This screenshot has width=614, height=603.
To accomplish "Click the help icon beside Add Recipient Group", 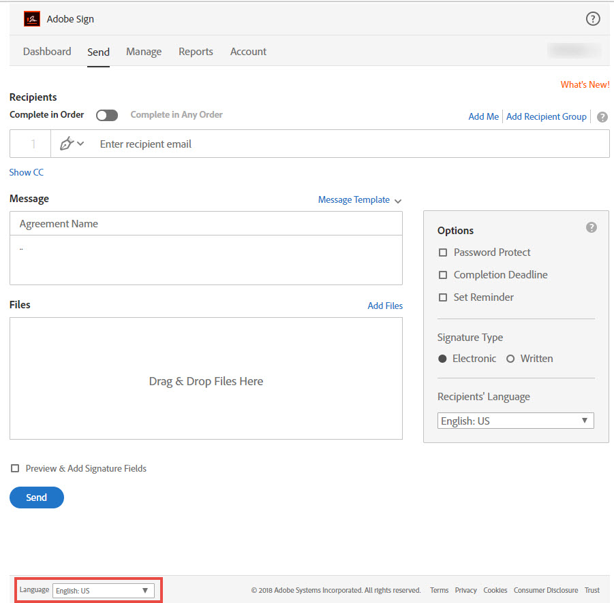I will (602, 116).
